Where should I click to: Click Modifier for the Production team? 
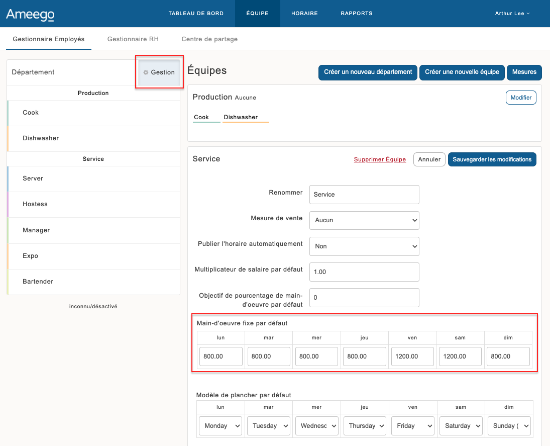521,98
